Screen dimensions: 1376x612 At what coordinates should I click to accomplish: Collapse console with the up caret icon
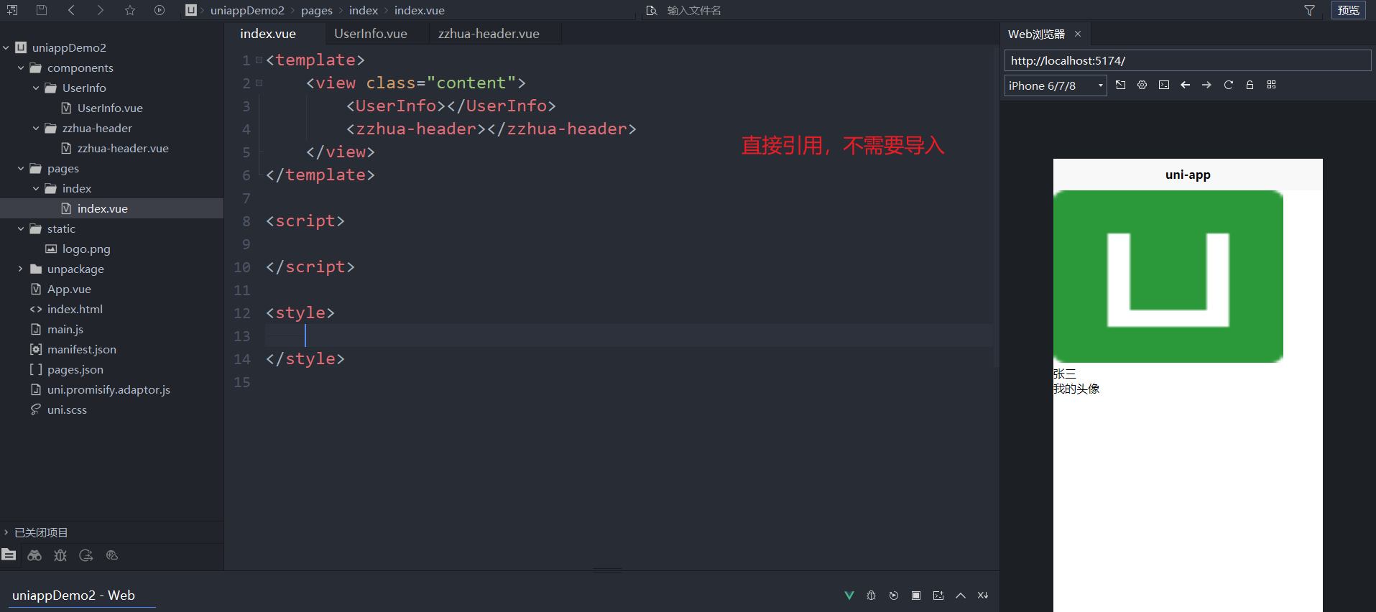(x=961, y=595)
